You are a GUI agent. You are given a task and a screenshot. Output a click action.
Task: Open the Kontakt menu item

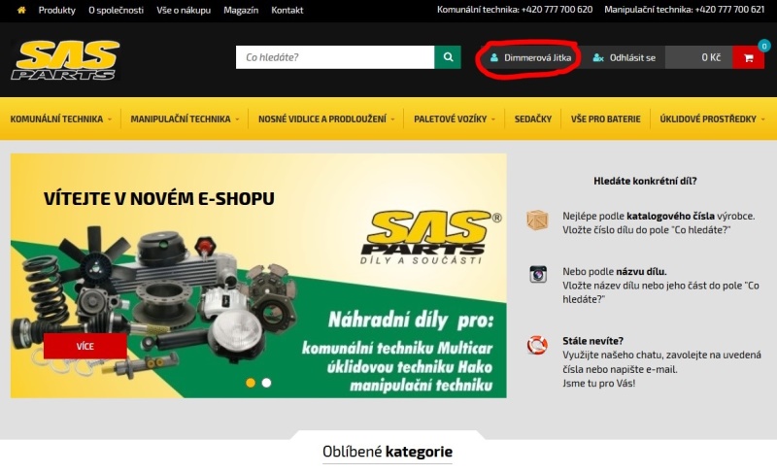click(x=287, y=10)
